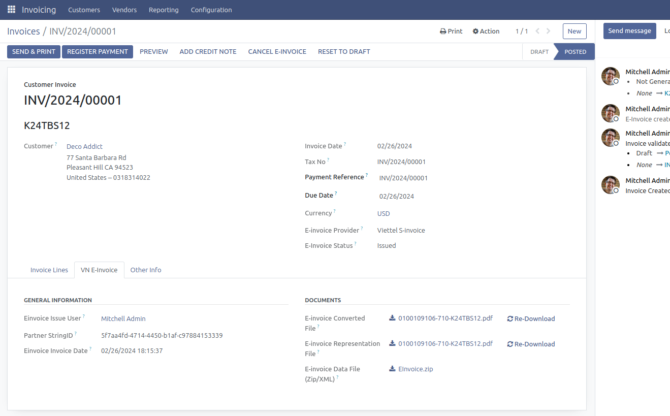This screenshot has height=416, width=670.
Task: Expand the Configuration menu
Action: tap(211, 10)
